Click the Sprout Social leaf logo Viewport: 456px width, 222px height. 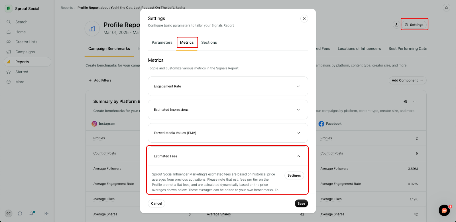[x=9, y=9]
